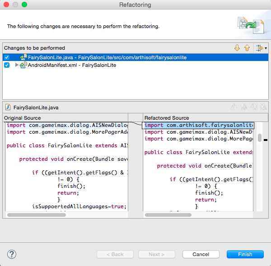Click protected void onCreate line in original
This screenshot has width=271, height=266.
point(74,159)
